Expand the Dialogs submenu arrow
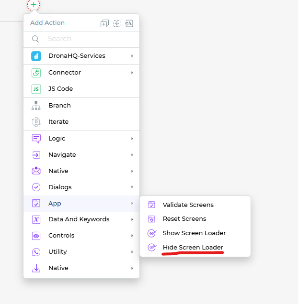Viewport: 298px width, 304px height. click(x=132, y=187)
